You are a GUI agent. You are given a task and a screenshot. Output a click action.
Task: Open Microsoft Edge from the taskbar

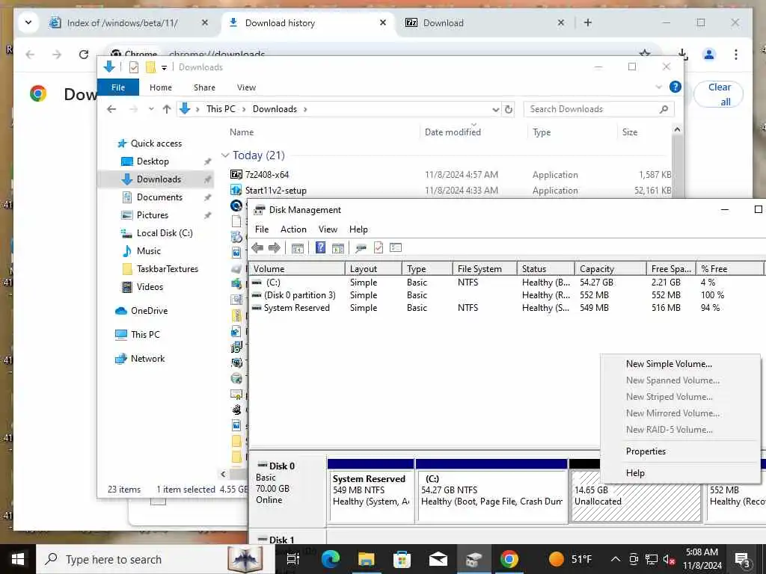pos(330,559)
